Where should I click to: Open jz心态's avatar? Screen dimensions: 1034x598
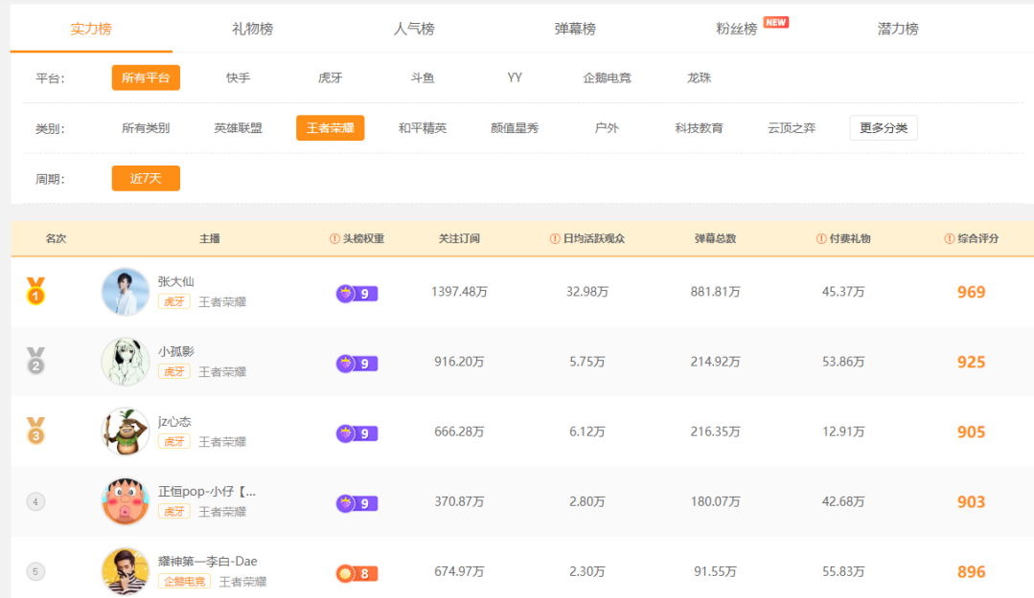(x=126, y=432)
